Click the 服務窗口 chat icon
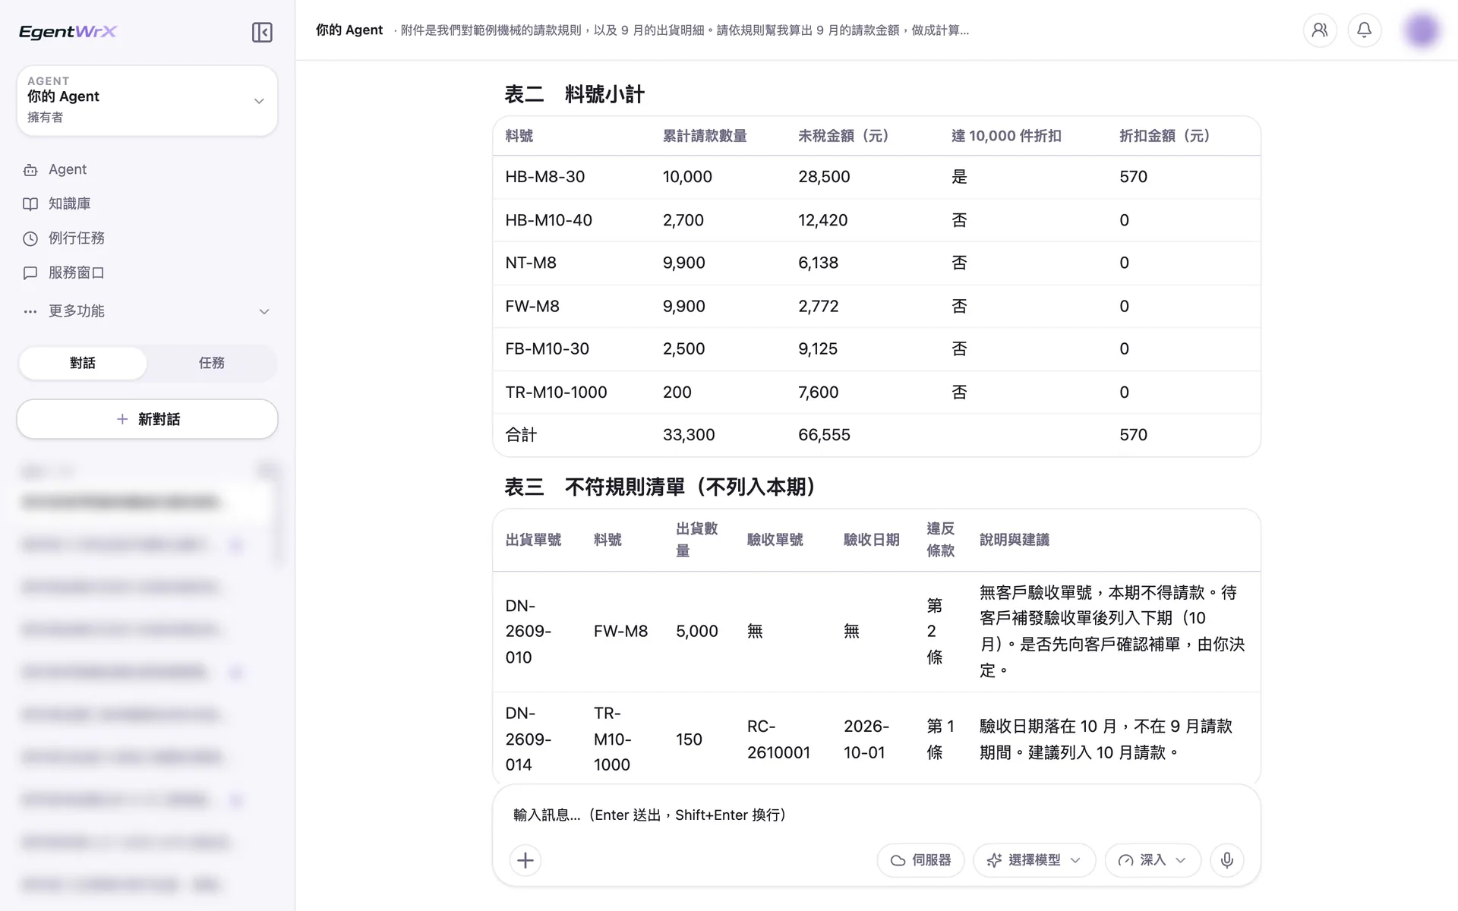This screenshot has width=1458, height=911. tap(30, 273)
